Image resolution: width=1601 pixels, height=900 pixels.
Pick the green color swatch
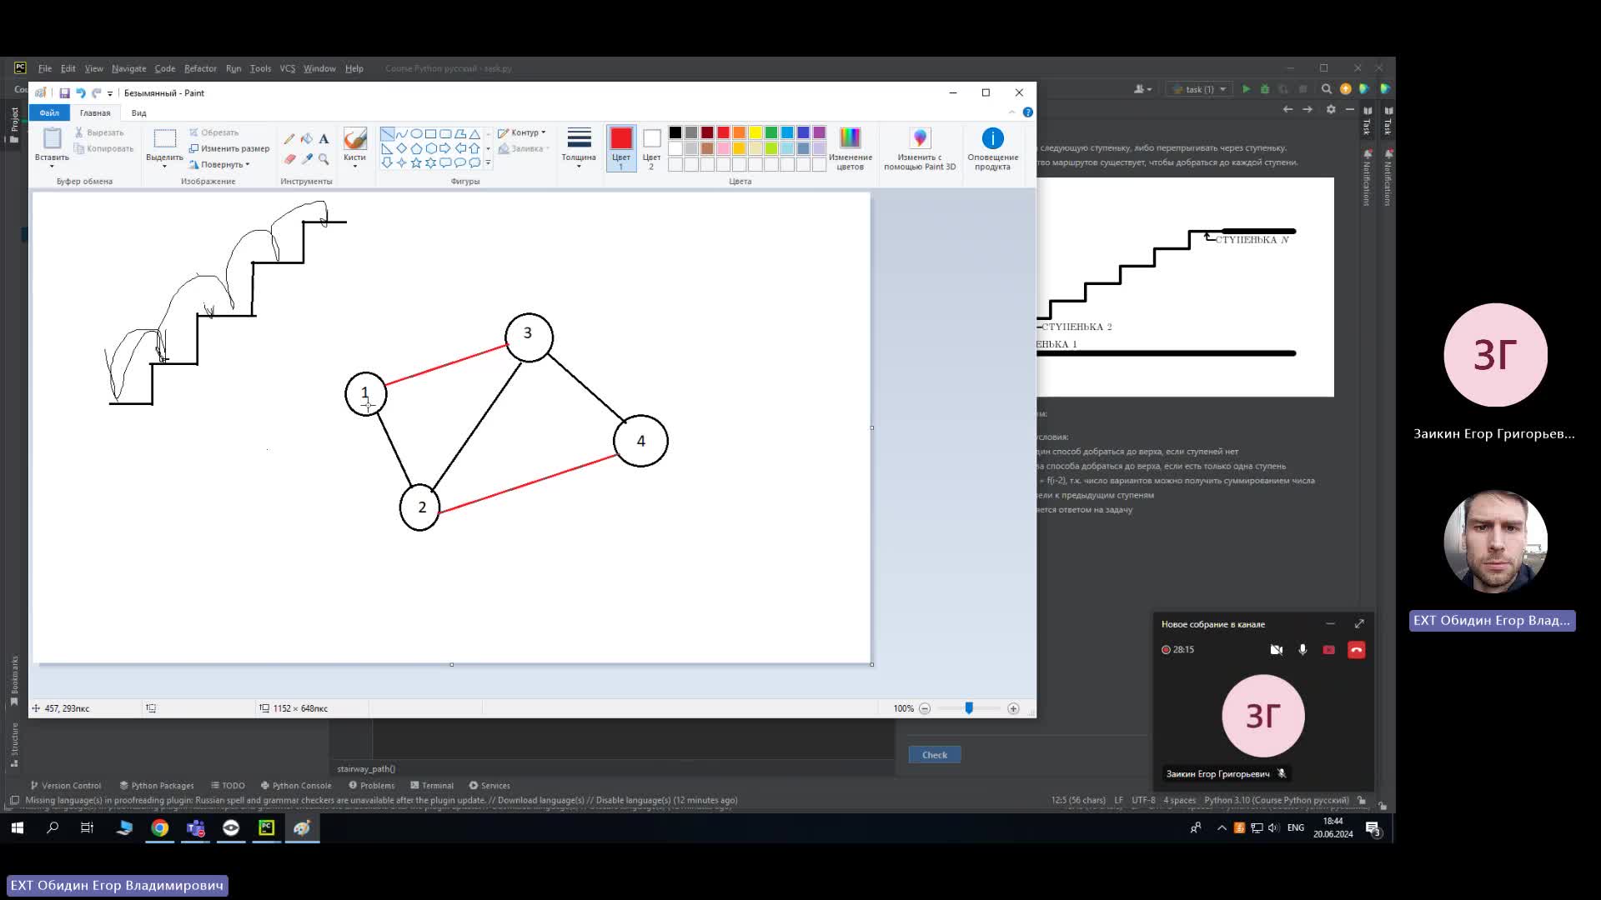tap(771, 132)
